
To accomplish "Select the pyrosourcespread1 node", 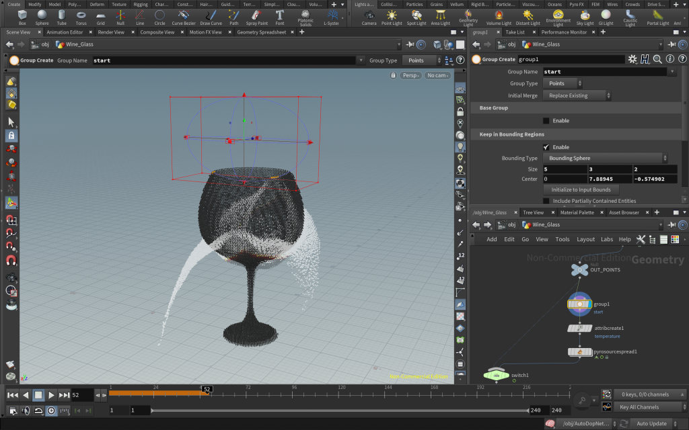I will pos(579,352).
